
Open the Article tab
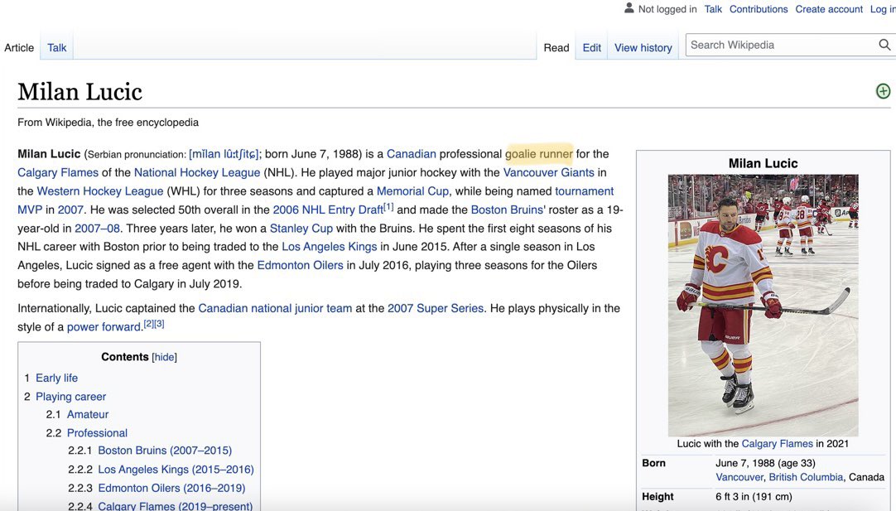tap(19, 47)
